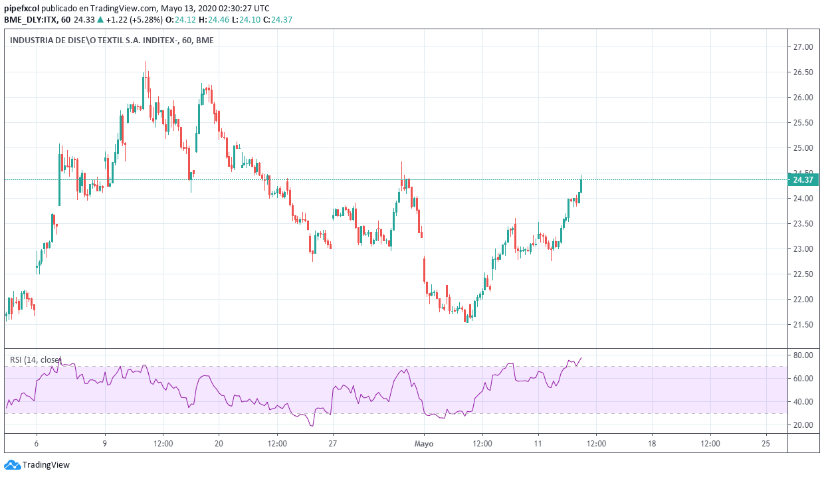Click the 25.00 price axis label

[x=803, y=148]
